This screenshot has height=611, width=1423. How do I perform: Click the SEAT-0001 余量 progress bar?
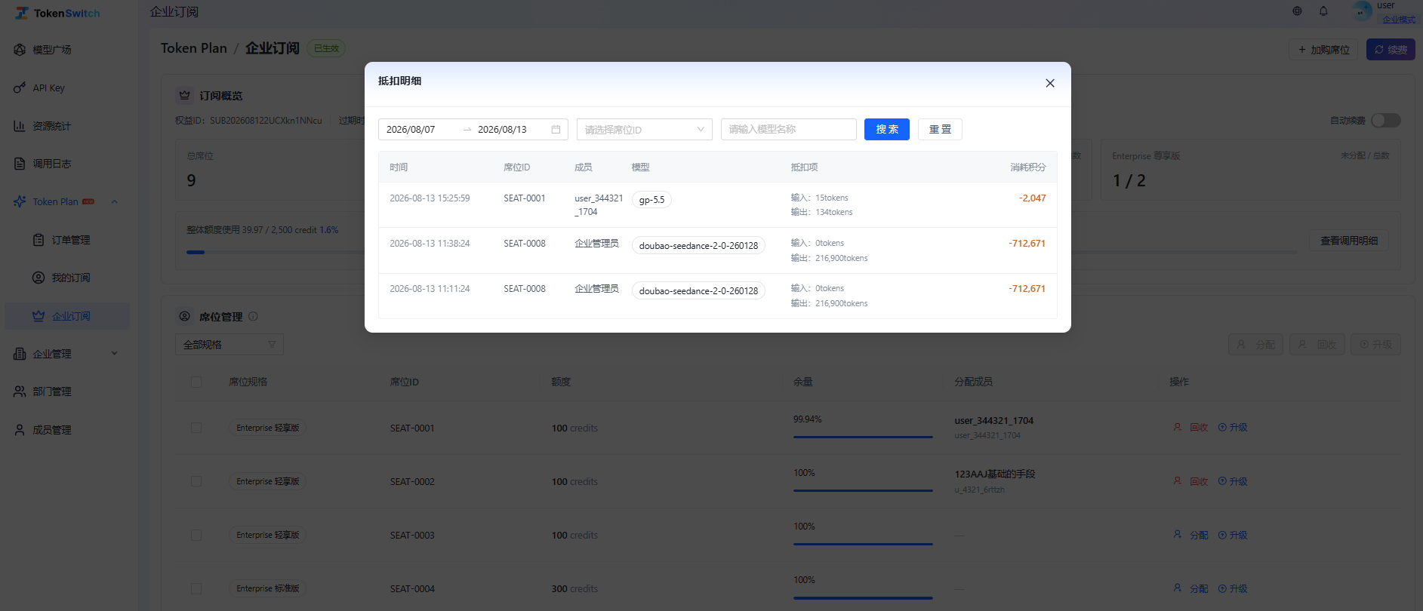[x=863, y=437]
